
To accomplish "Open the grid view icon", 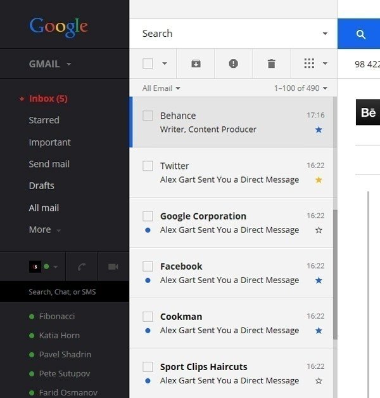I will 309,63.
